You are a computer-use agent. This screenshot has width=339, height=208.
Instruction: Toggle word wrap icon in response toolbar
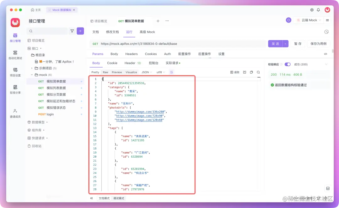coord(171,72)
